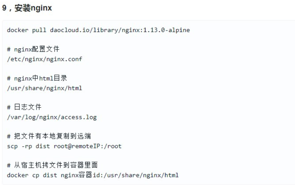Click "docker cp" at the last line's start

[x=19, y=175]
